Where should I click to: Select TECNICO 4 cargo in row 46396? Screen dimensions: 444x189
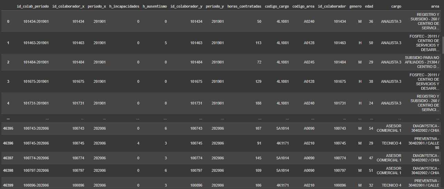[x=391, y=143]
